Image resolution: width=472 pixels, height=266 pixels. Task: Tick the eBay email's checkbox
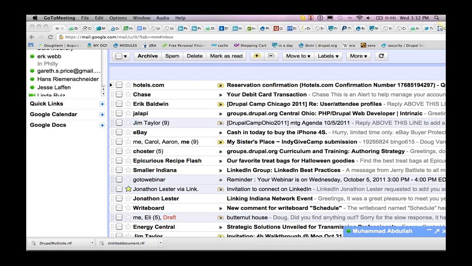(x=119, y=132)
